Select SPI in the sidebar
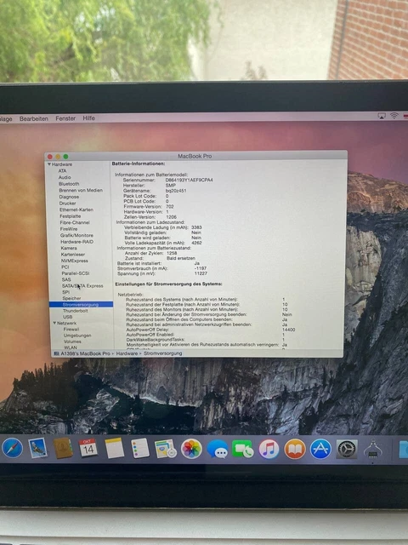Viewport: 408px width, 545px height. [65, 292]
